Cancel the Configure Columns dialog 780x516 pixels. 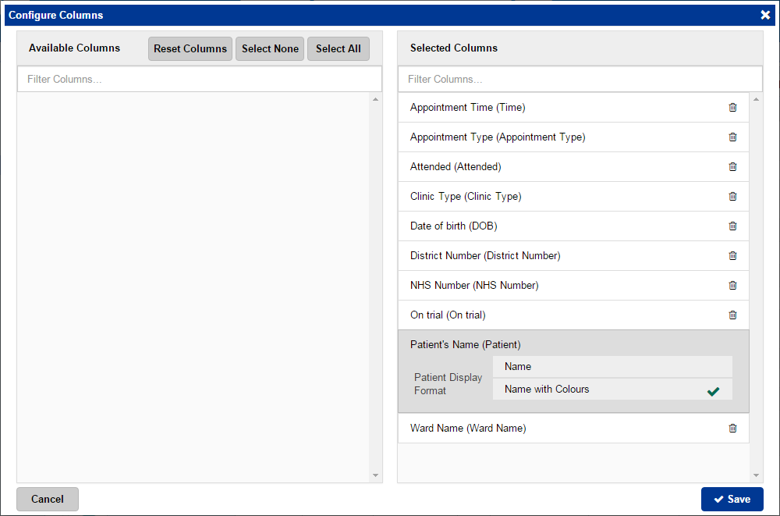point(48,500)
